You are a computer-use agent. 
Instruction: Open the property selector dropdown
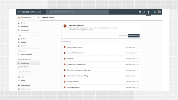28,17
